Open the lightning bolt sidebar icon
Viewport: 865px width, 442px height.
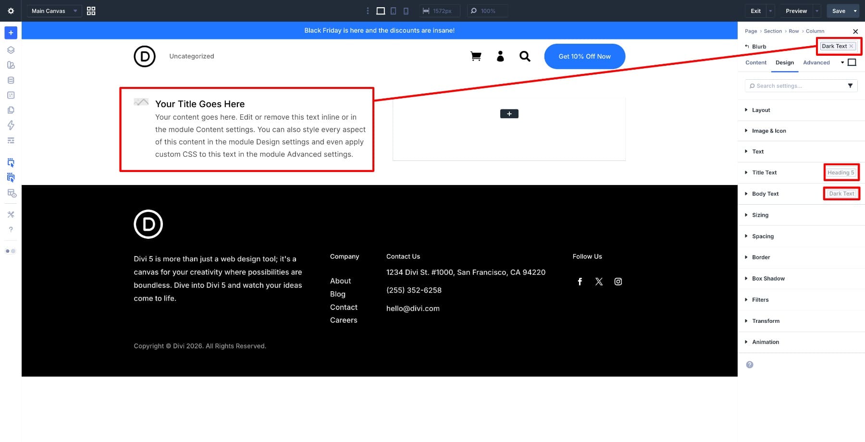tap(11, 125)
